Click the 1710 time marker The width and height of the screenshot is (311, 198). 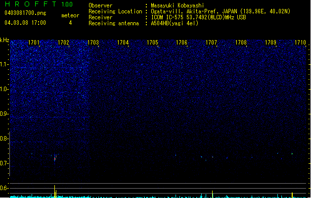300,43
